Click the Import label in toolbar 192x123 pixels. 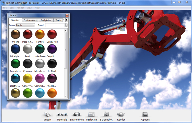click(x=47, y=120)
